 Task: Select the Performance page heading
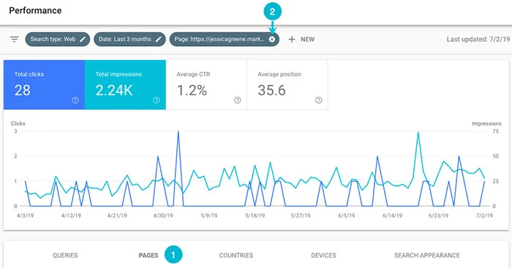[x=35, y=10]
